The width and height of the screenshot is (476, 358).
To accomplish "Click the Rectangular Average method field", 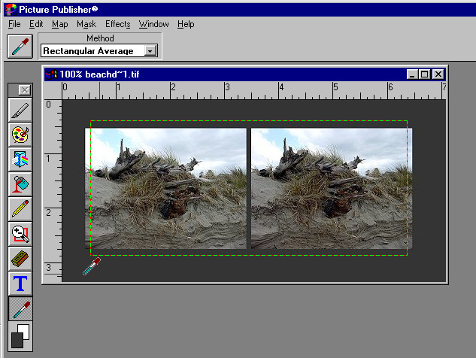I will 92,51.
